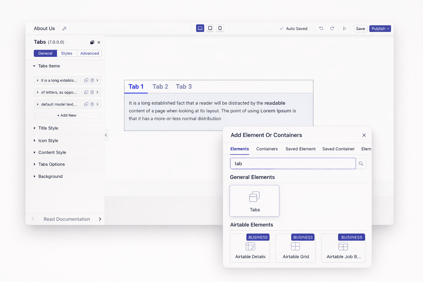Click the Save button
Viewport: 423px width, 282px height.
tap(360, 29)
